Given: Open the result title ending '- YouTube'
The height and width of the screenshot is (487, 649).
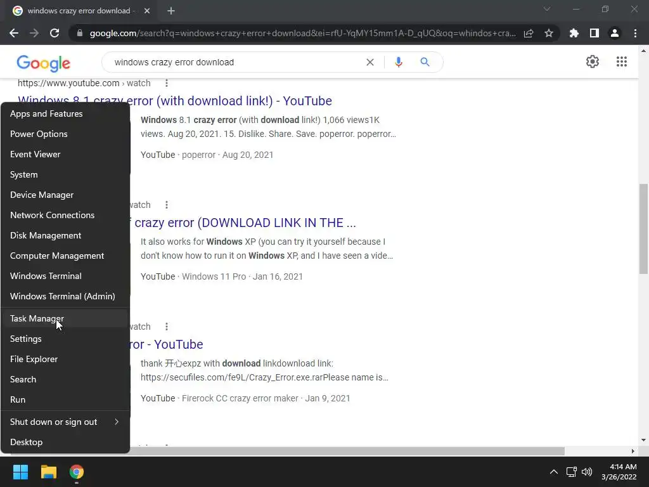Looking at the screenshot, I should [x=167, y=344].
